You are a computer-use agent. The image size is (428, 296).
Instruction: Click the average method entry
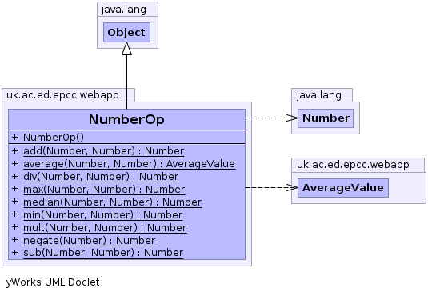point(129,164)
